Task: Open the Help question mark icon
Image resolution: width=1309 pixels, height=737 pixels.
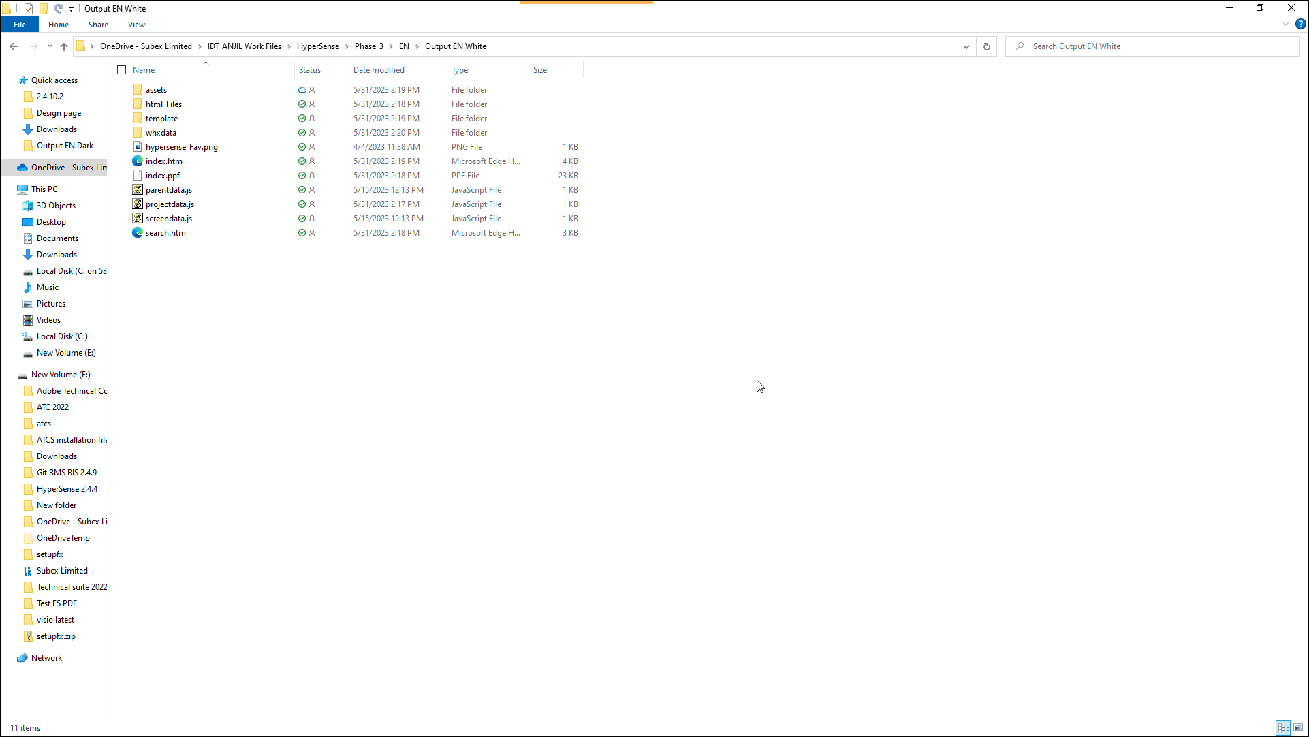Action: 1300,24
